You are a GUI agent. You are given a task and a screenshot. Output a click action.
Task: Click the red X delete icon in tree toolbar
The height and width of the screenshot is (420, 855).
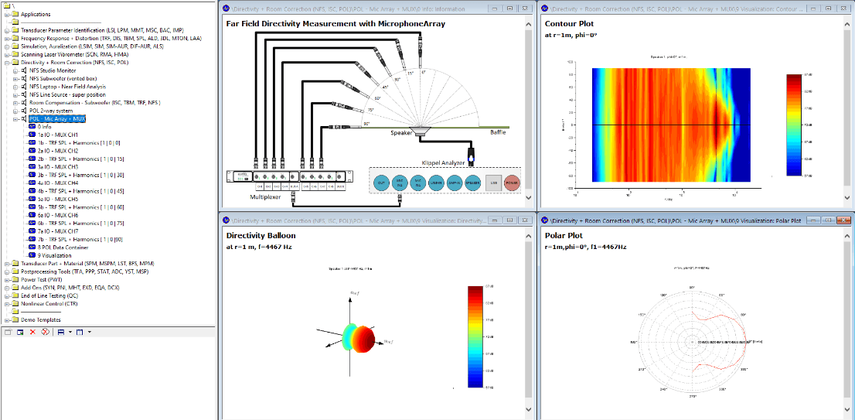click(32, 332)
